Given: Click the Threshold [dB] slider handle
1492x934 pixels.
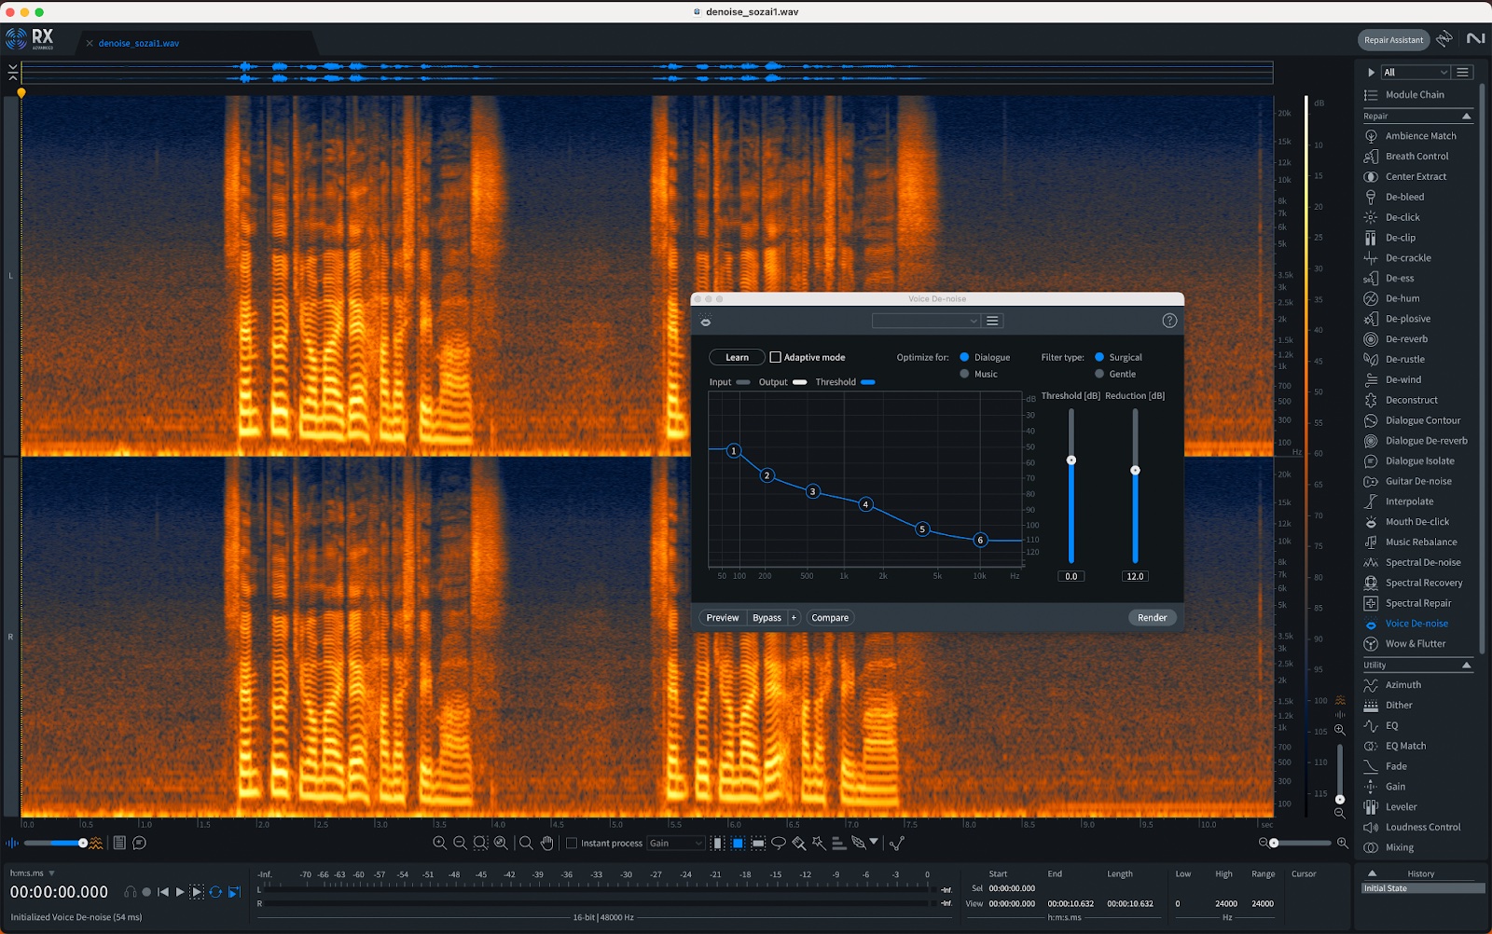Looking at the screenshot, I should click(1071, 460).
